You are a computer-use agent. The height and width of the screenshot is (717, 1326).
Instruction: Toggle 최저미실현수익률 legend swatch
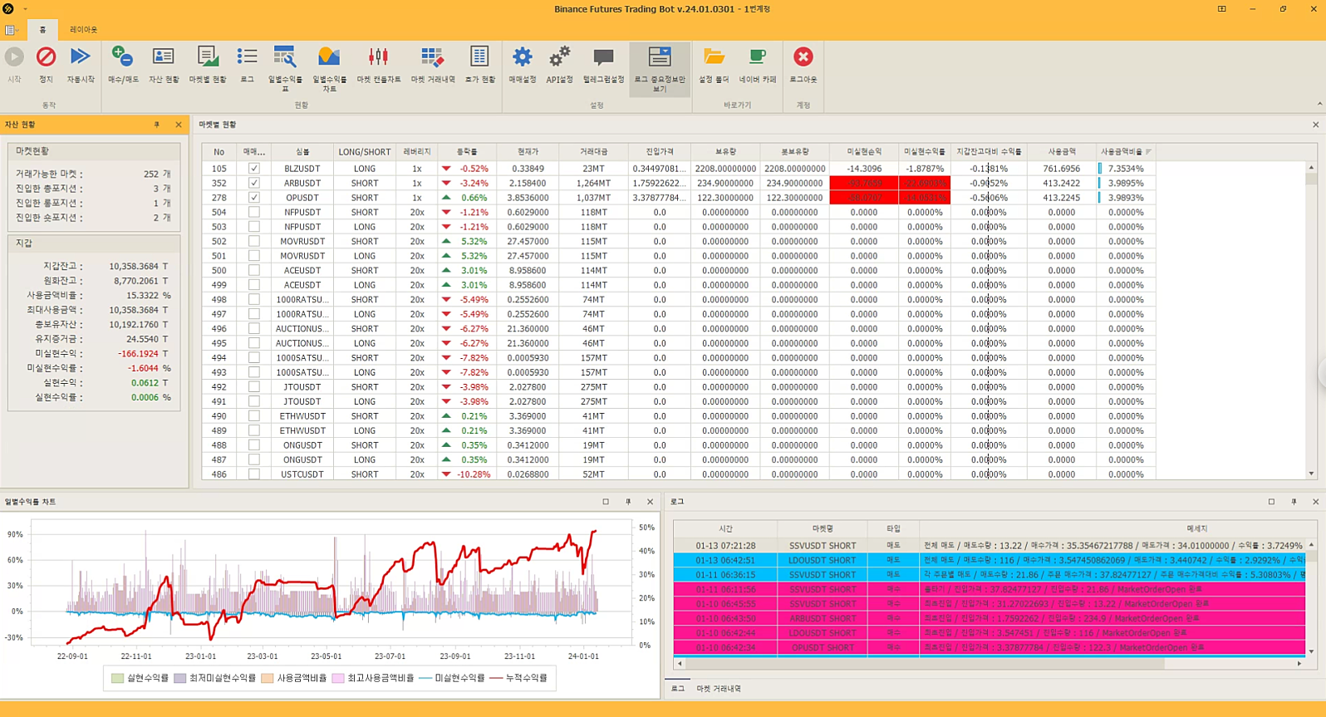pyautogui.click(x=180, y=678)
